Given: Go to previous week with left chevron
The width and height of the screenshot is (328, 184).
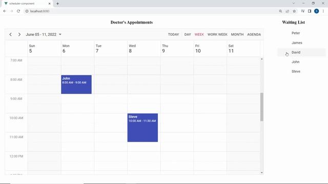Looking at the screenshot, I should [x=10, y=34].
